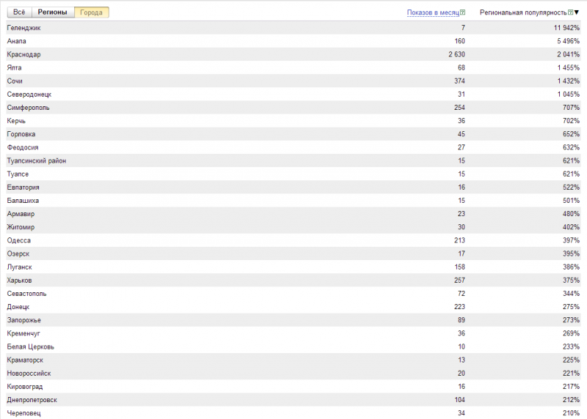Switch to the Регионы tab
The image size is (587, 419).
52,12
